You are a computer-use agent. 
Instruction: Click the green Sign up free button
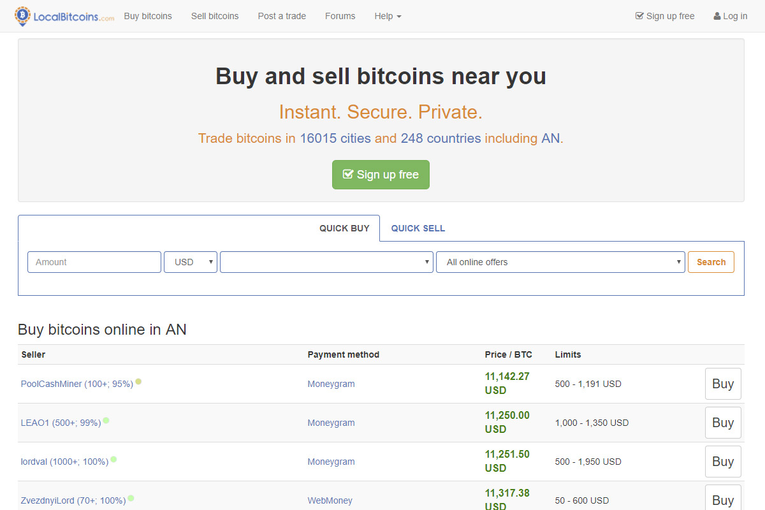click(x=381, y=175)
